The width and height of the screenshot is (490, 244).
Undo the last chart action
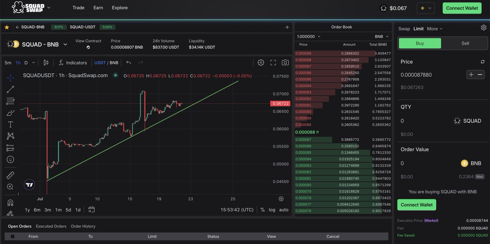coord(129,62)
